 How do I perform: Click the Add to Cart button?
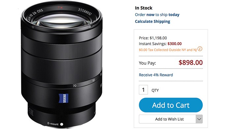coord(171,105)
